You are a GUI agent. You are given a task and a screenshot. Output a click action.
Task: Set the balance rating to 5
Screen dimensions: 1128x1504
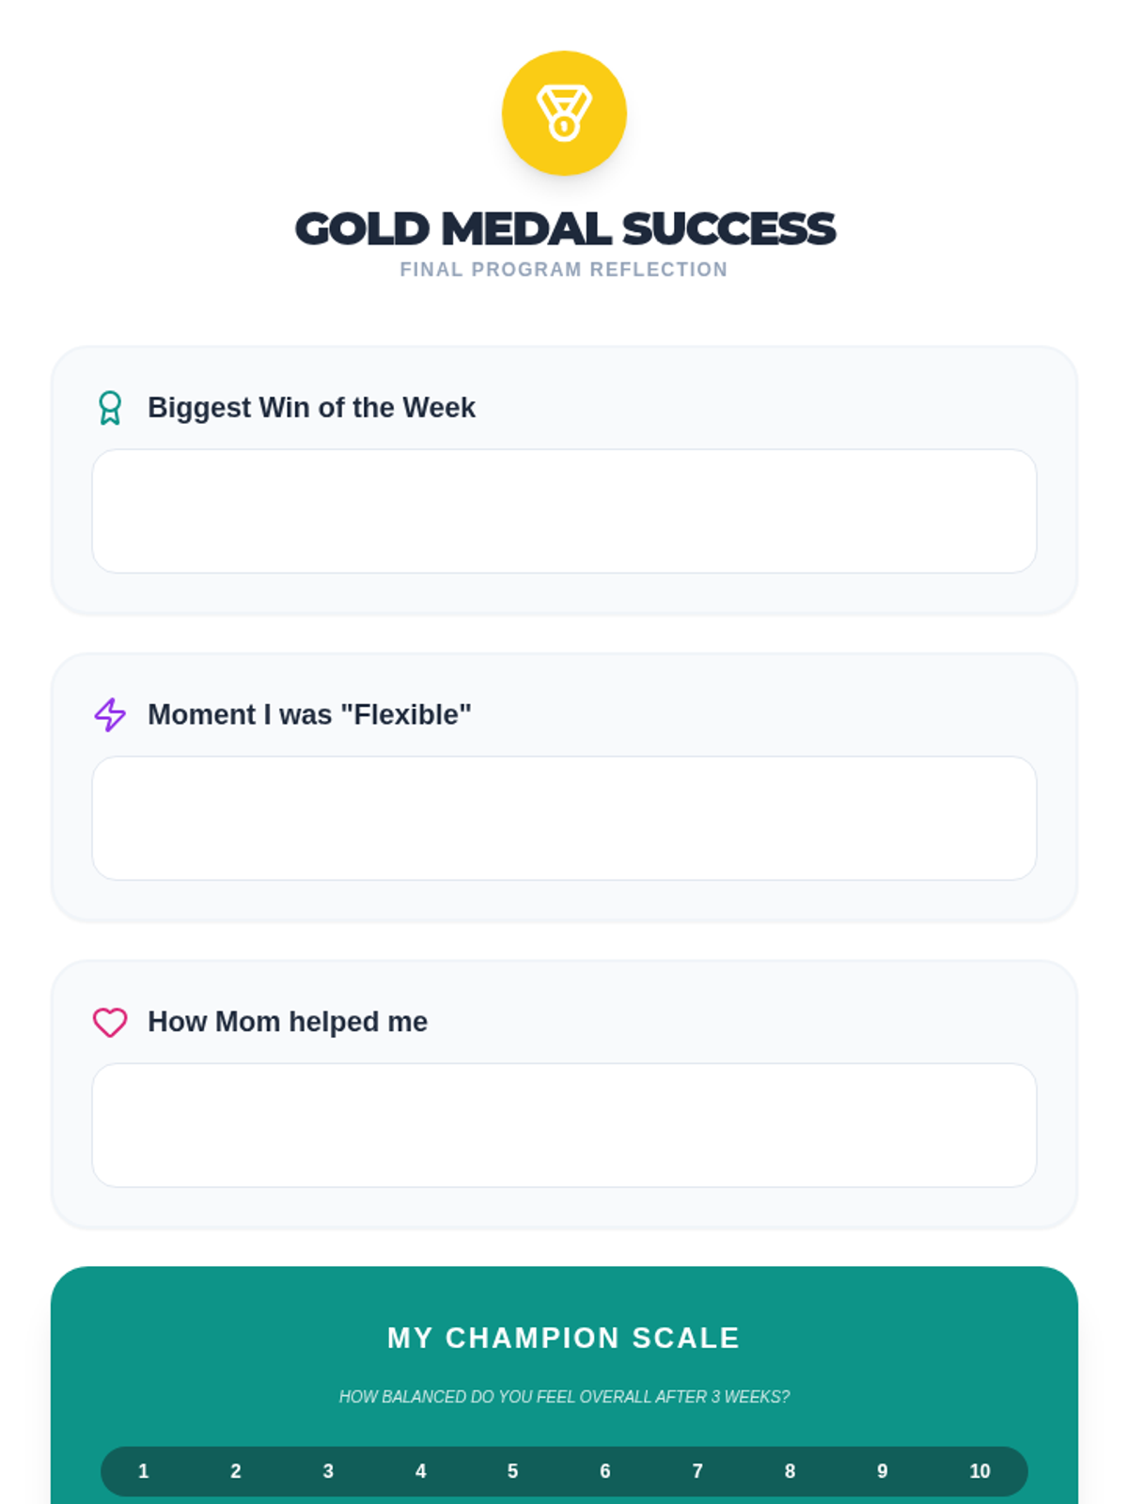tap(512, 1471)
